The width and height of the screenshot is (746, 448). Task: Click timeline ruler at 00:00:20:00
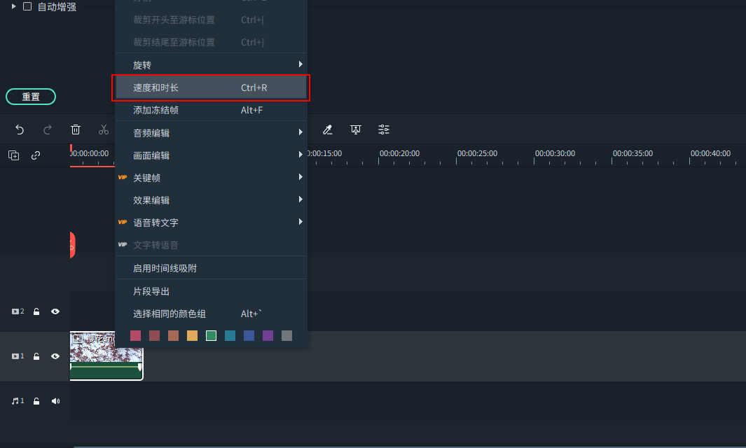point(399,153)
